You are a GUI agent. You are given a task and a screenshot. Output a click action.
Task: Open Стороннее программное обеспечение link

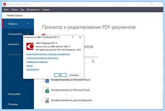click(42, 58)
